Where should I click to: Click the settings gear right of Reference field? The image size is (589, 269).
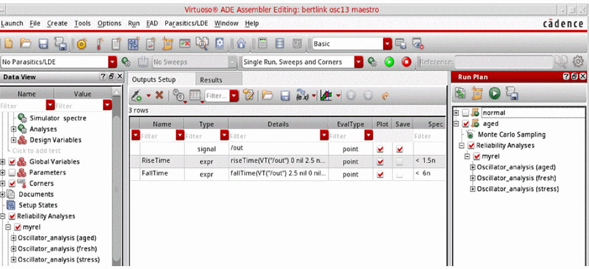pyautogui.click(x=578, y=61)
